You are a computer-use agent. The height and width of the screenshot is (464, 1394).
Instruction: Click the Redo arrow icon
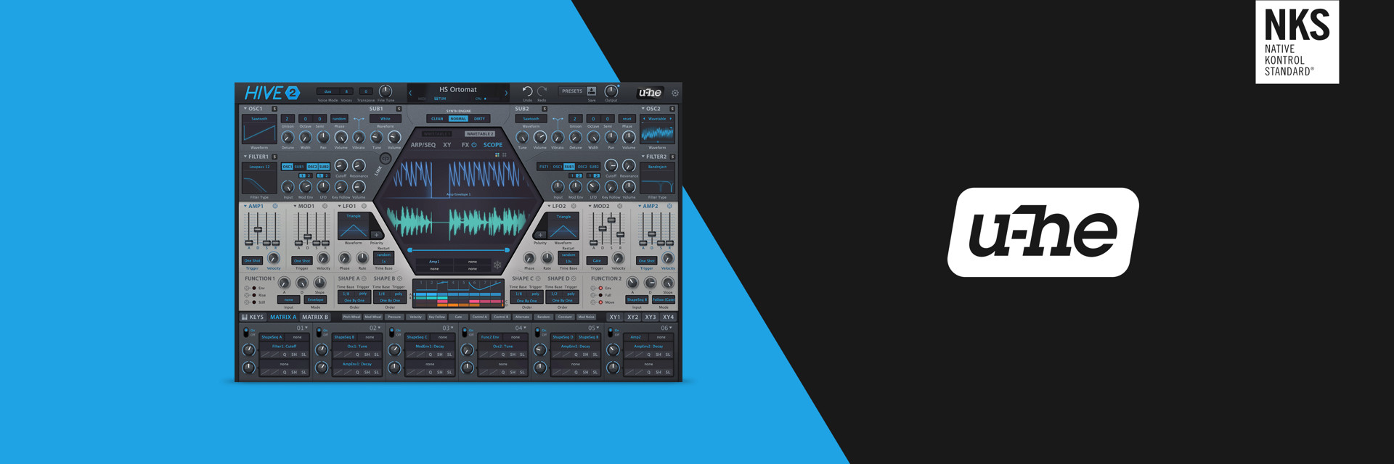[x=542, y=91]
